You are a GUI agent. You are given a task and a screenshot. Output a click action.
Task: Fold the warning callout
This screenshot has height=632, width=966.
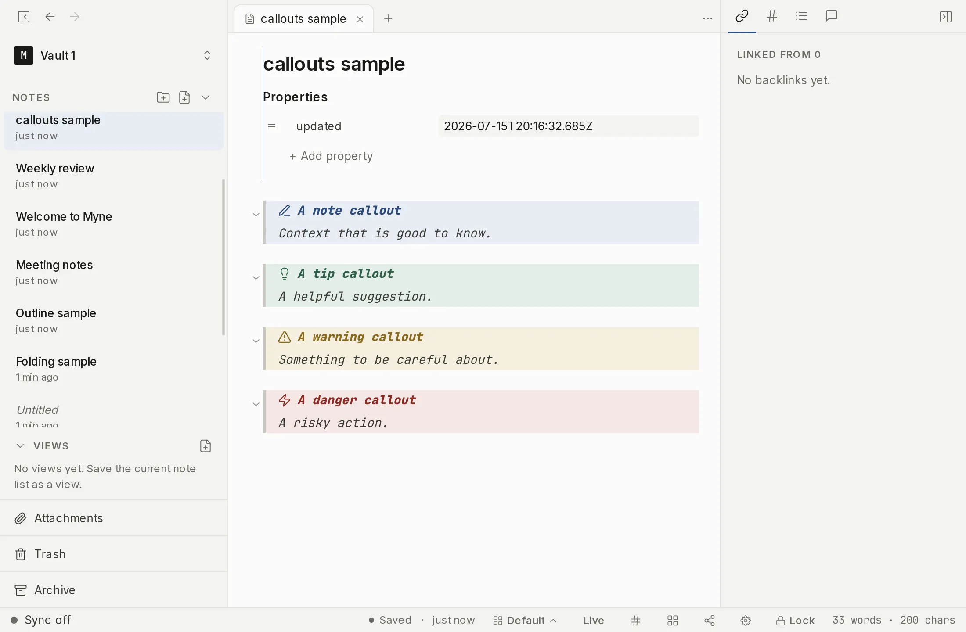[256, 341]
